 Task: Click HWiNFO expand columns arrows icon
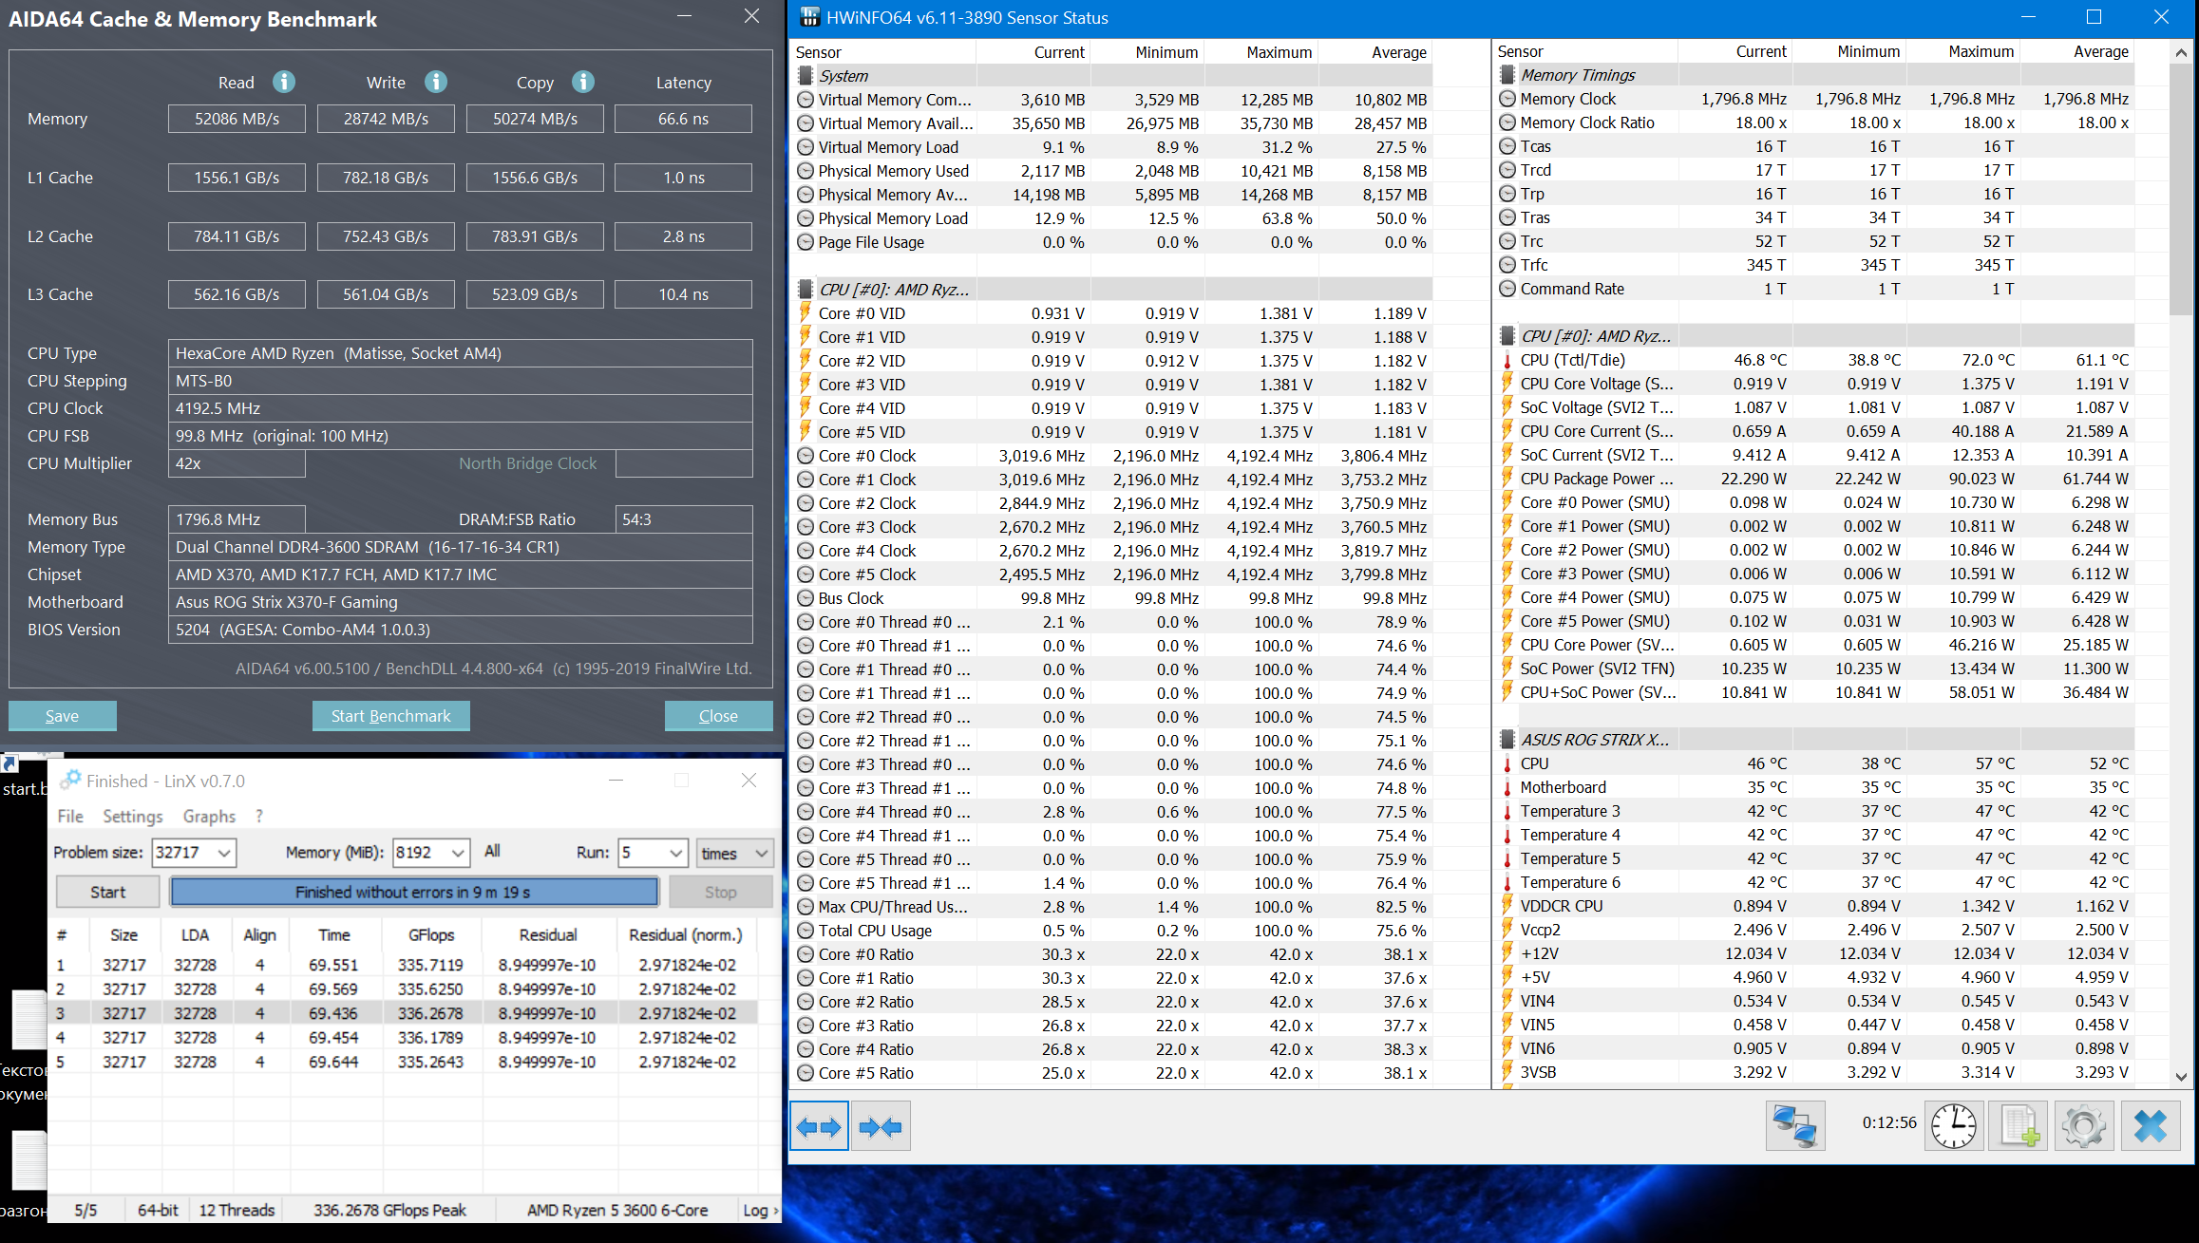coord(819,1126)
